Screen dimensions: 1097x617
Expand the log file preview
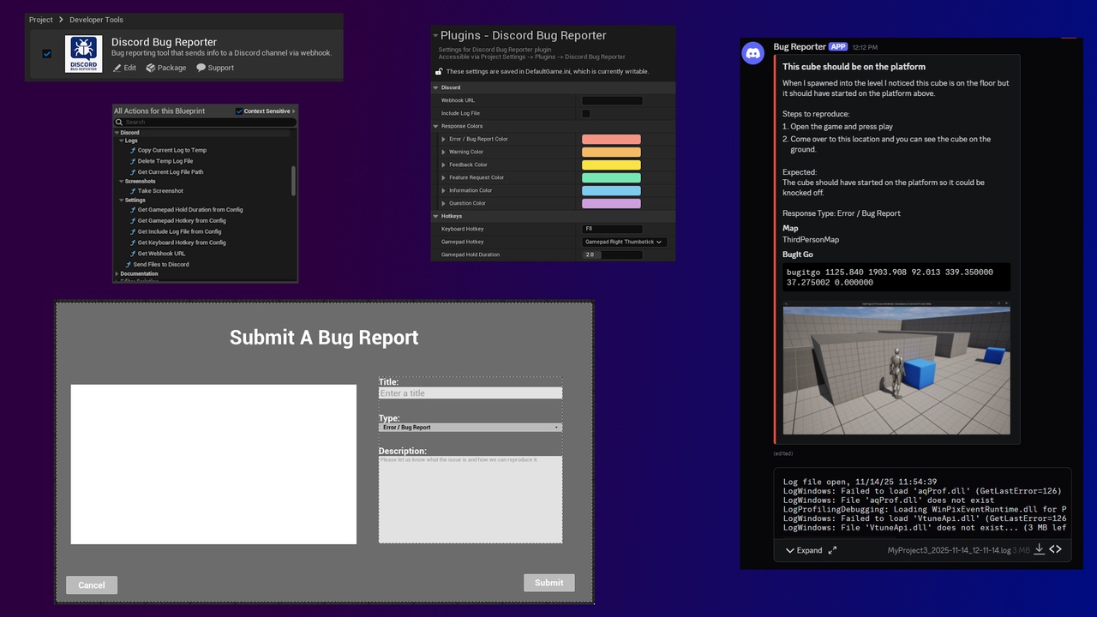(x=803, y=550)
